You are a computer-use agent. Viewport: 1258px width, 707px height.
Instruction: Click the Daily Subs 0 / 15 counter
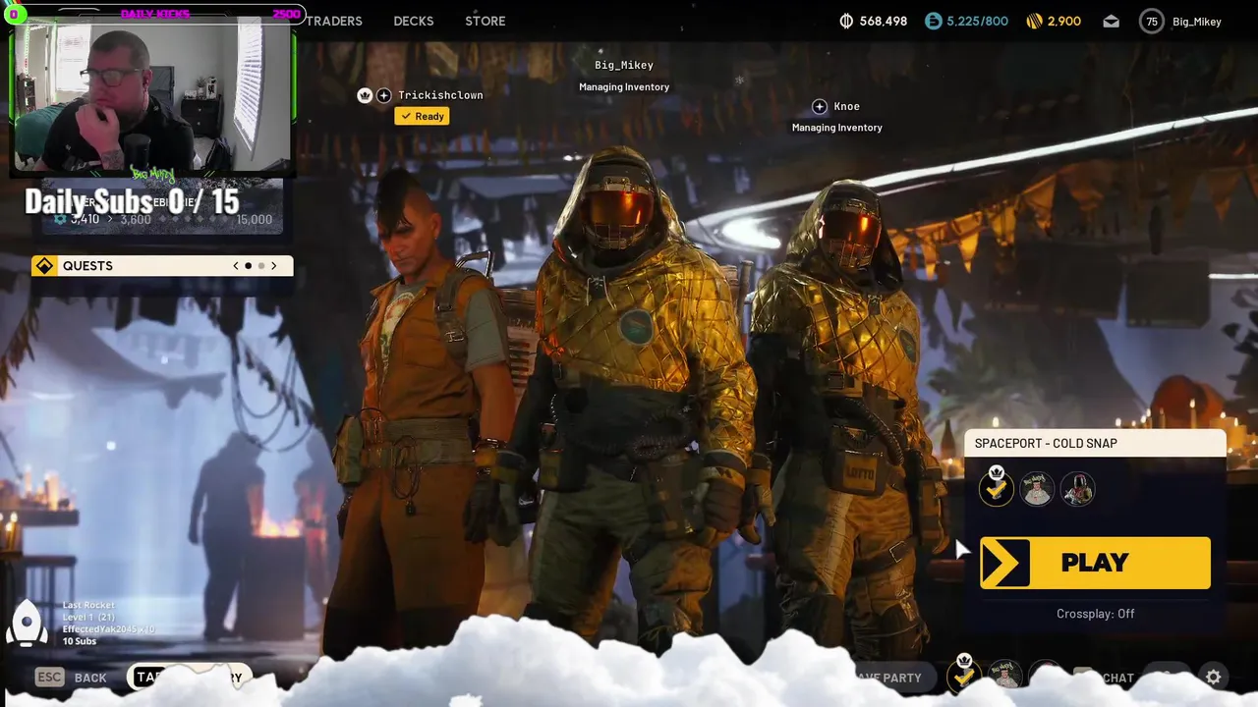pyautogui.click(x=132, y=201)
